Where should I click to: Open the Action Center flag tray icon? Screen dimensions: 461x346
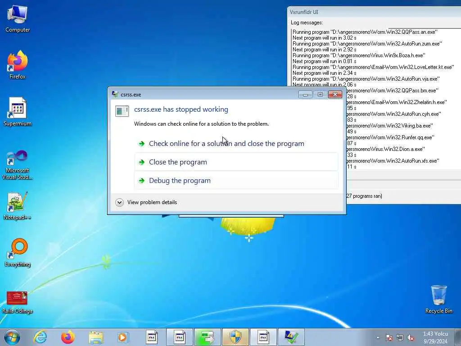coord(389,337)
